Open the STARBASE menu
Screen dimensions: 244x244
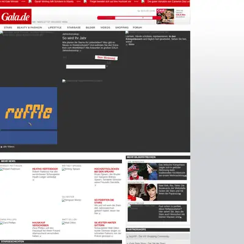pyautogui.click(x=74, y=27)
